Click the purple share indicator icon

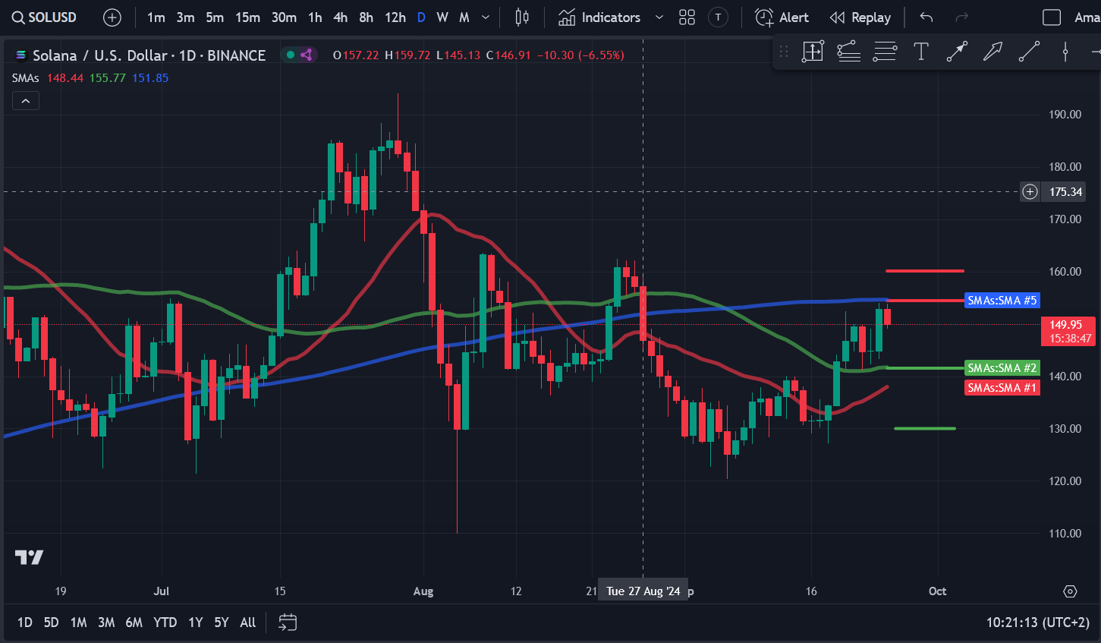tap(307, 55)
